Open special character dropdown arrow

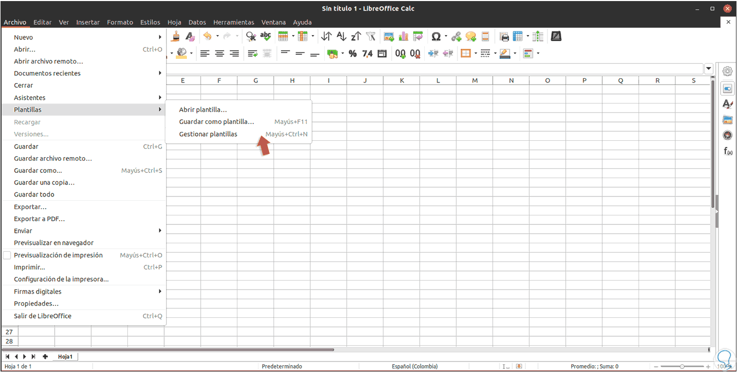(445, 36)
